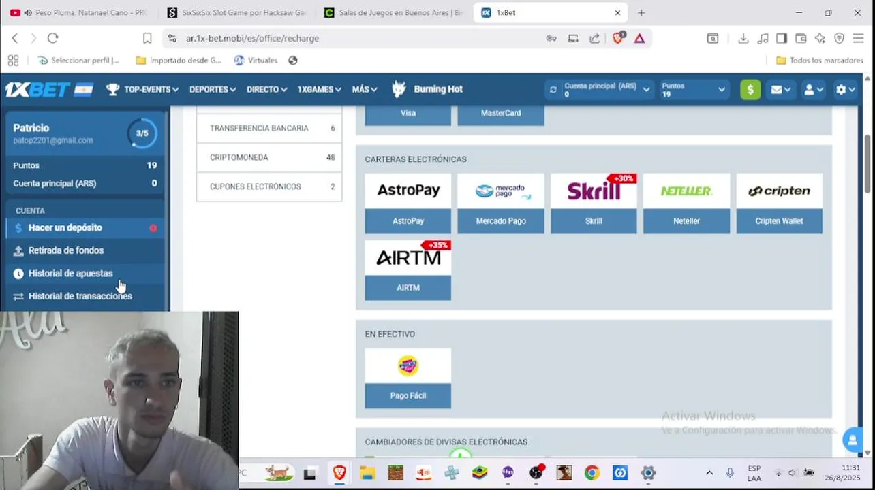The height and width of the screenshot is (490, 875).
Task: Open Hacer un depósito in sidebar
Action: 85,227
